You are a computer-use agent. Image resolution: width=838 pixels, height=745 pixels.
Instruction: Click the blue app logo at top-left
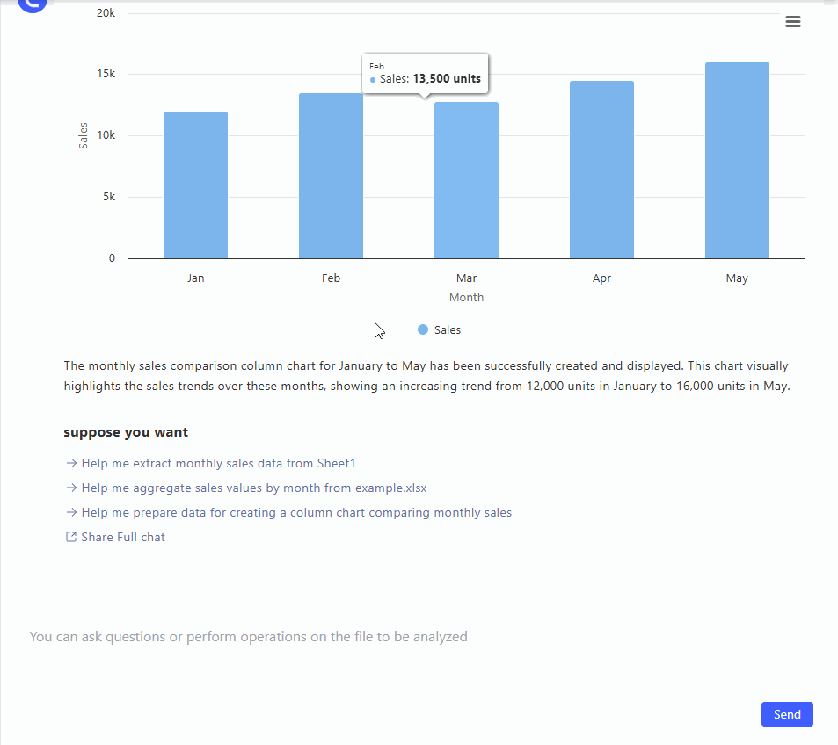33,4
